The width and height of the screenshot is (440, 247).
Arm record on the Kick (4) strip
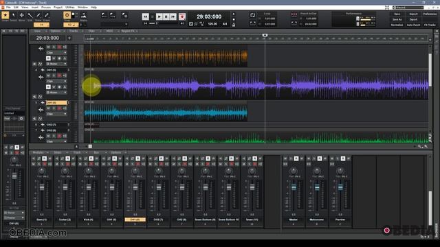91,164
